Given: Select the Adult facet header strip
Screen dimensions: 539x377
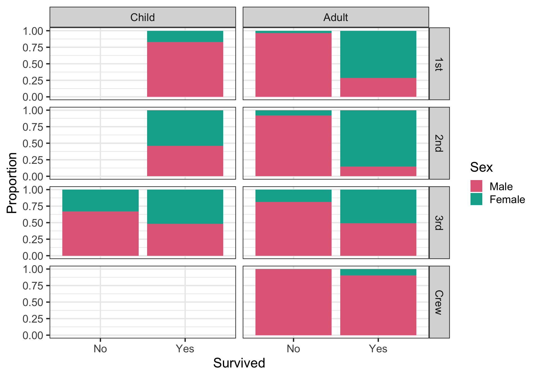Looking at the screenshot, I should (x=335, y=17).
